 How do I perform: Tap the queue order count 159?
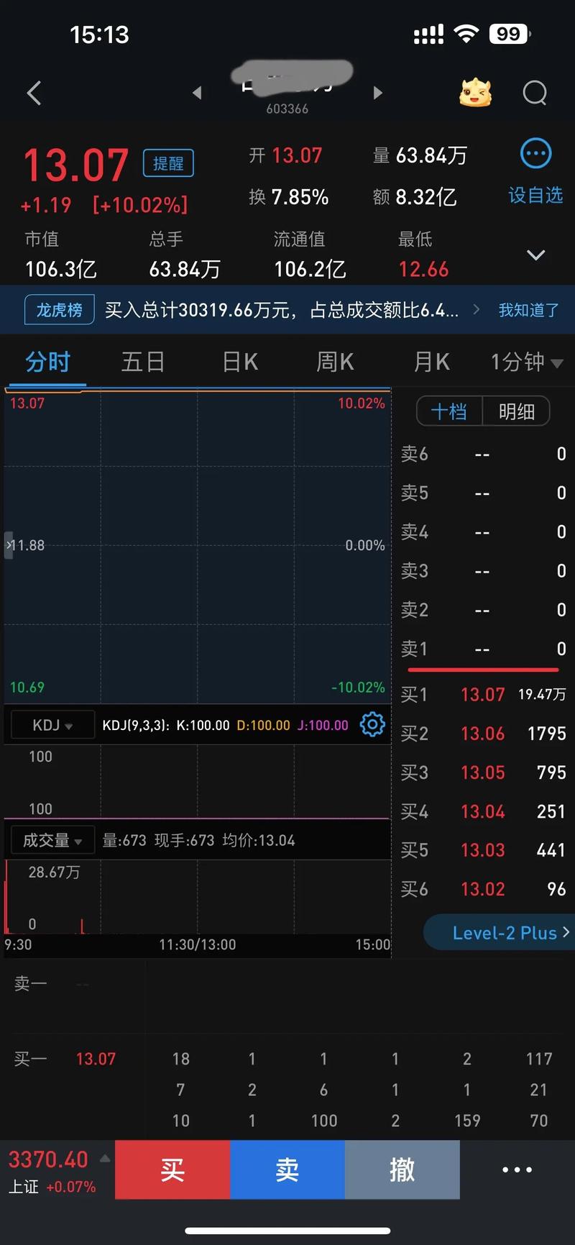pyautogui.click(x=467, y=1121)
